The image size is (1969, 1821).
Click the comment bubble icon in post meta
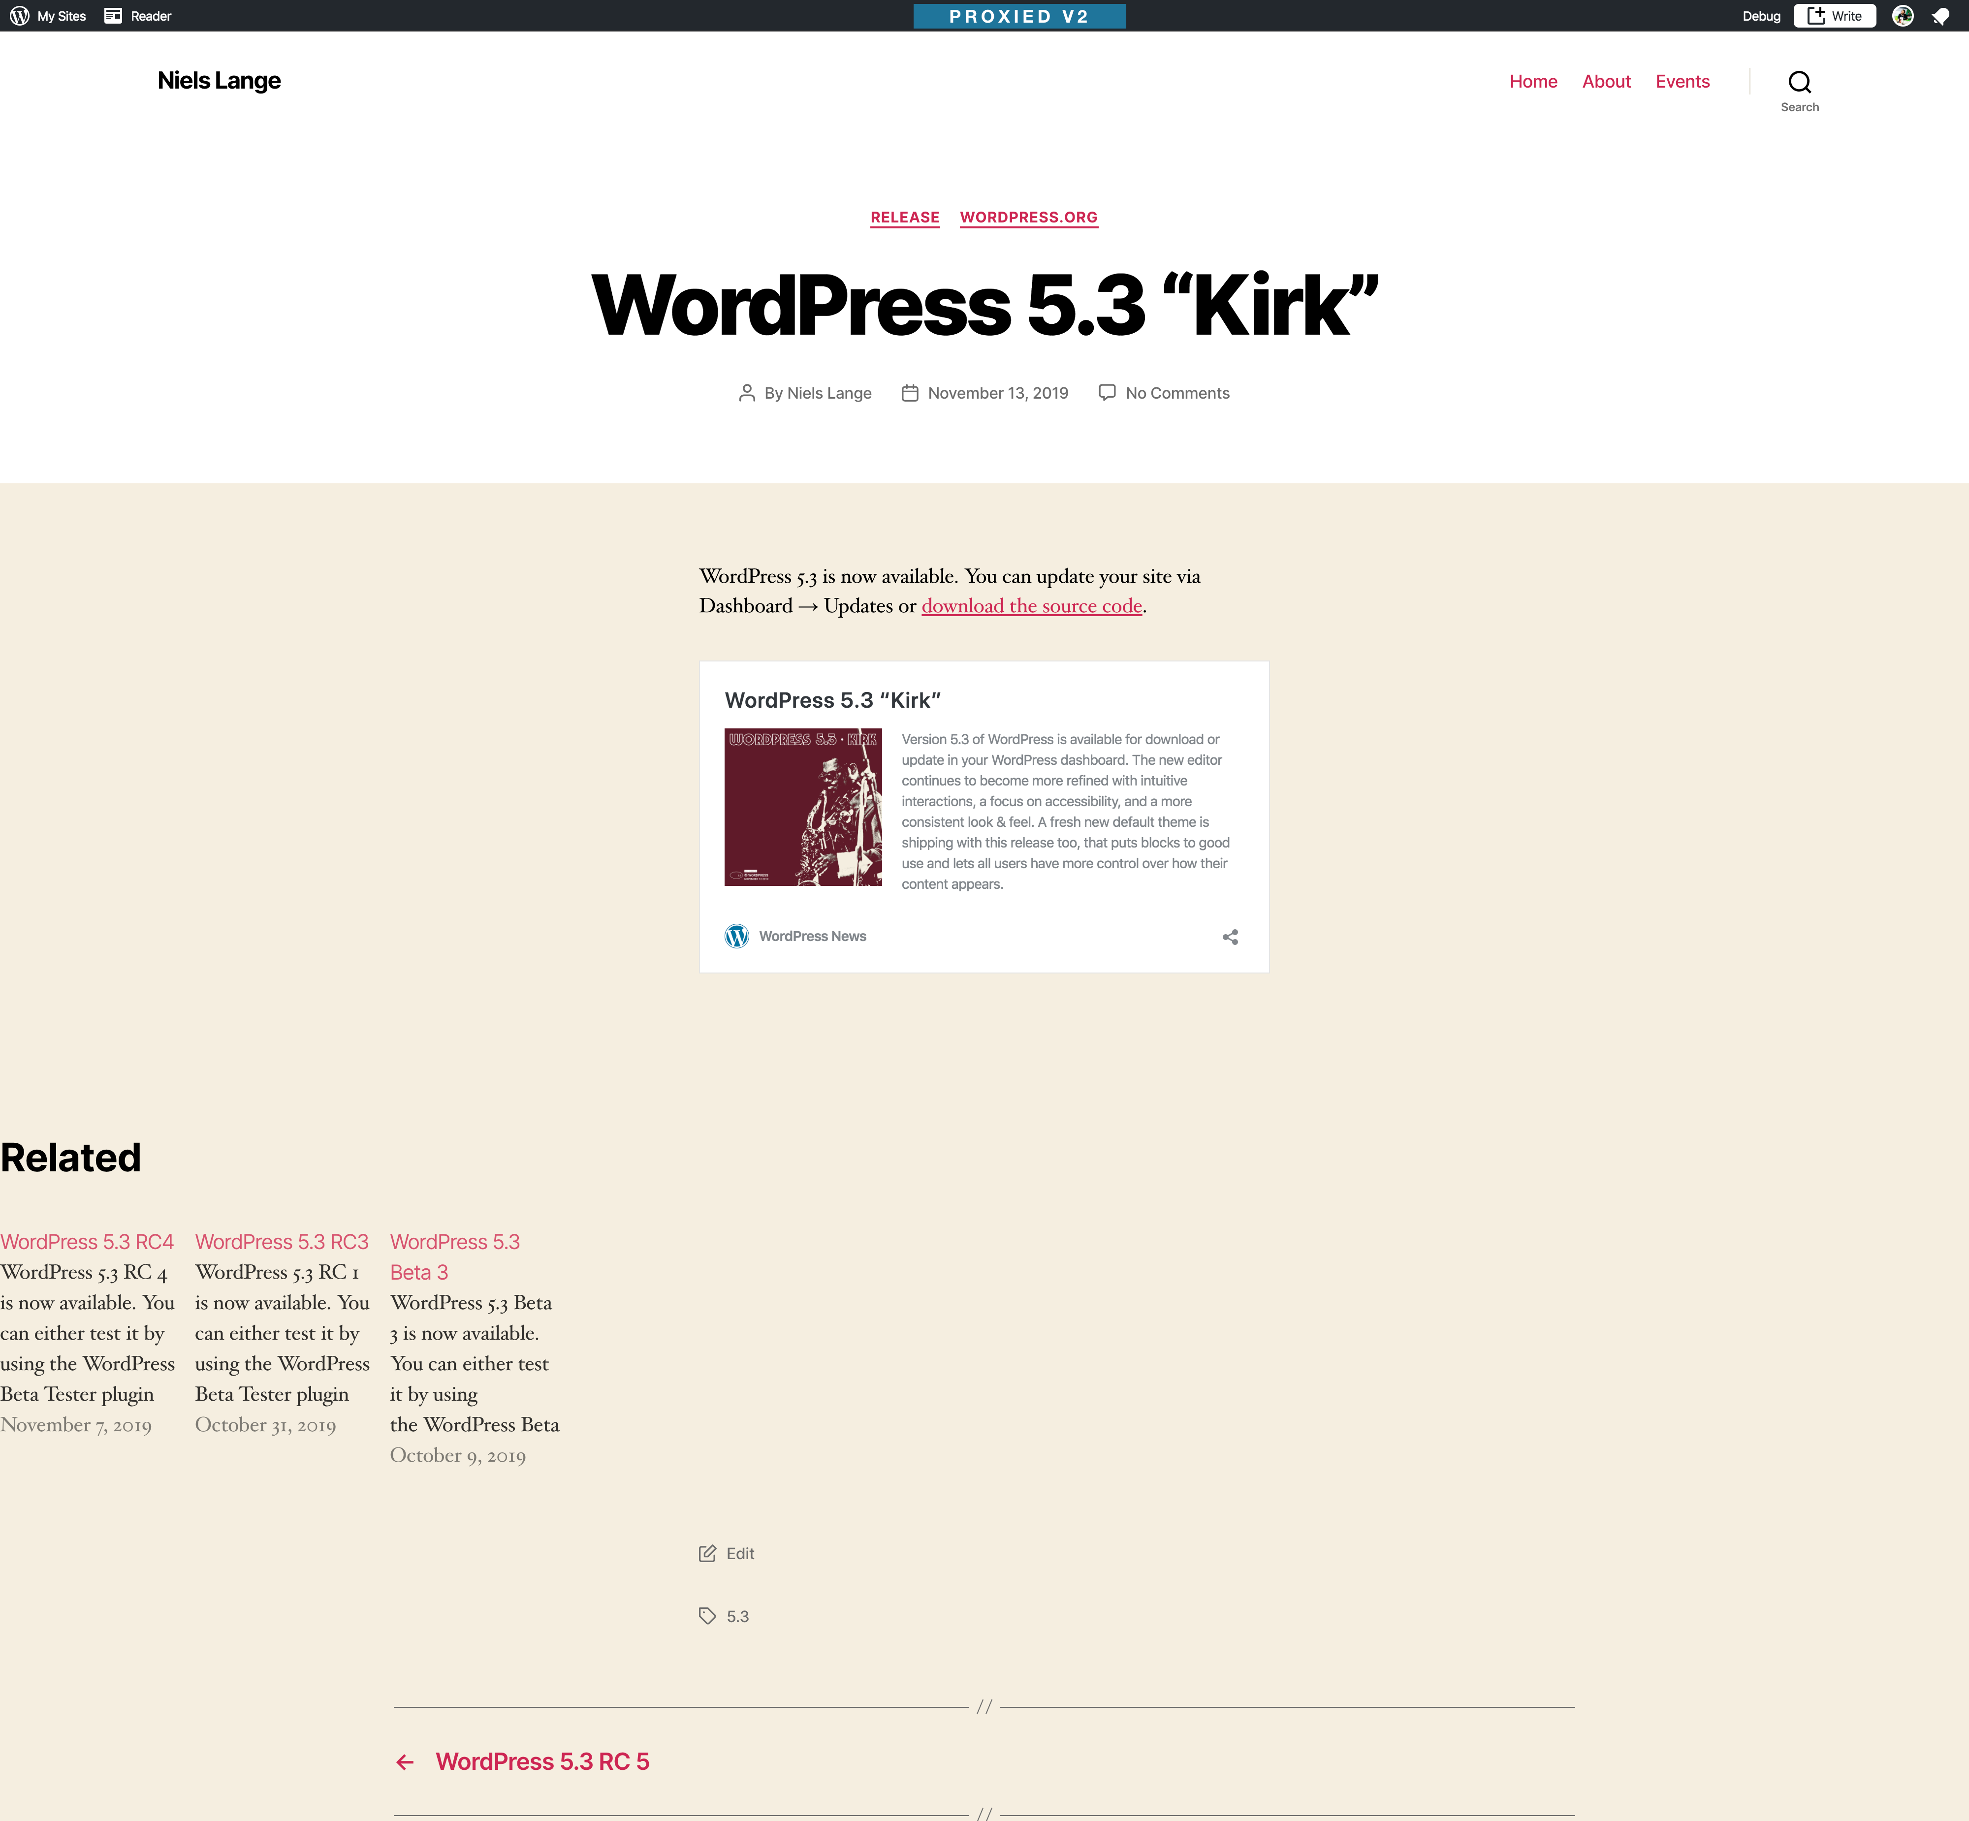point(1108,393)
